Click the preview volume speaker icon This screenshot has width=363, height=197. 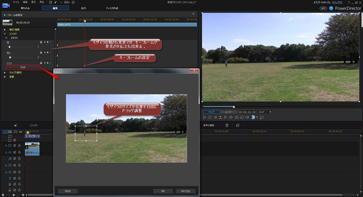point(247,117)
